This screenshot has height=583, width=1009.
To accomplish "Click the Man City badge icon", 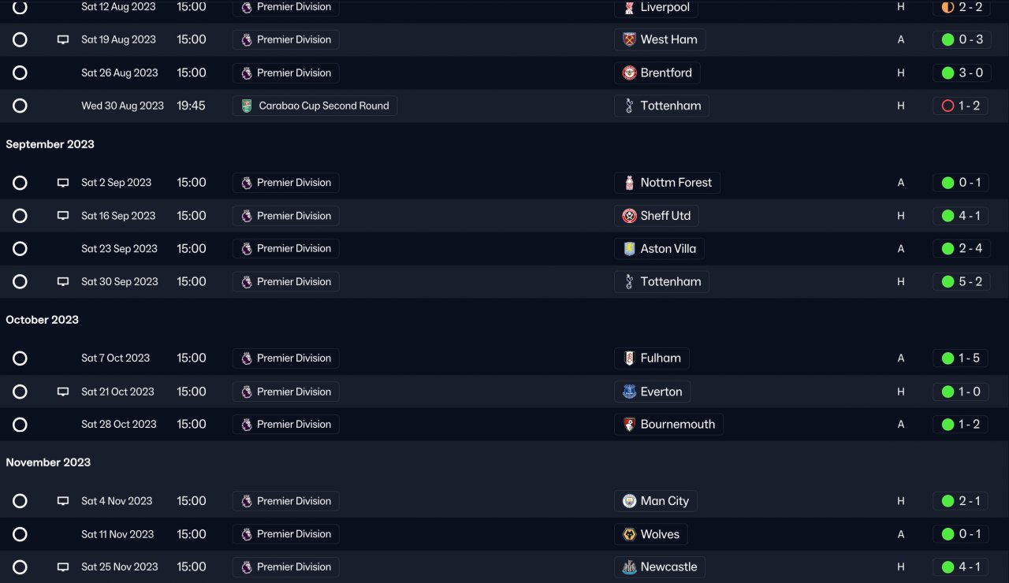I will (x=629, y=501).
